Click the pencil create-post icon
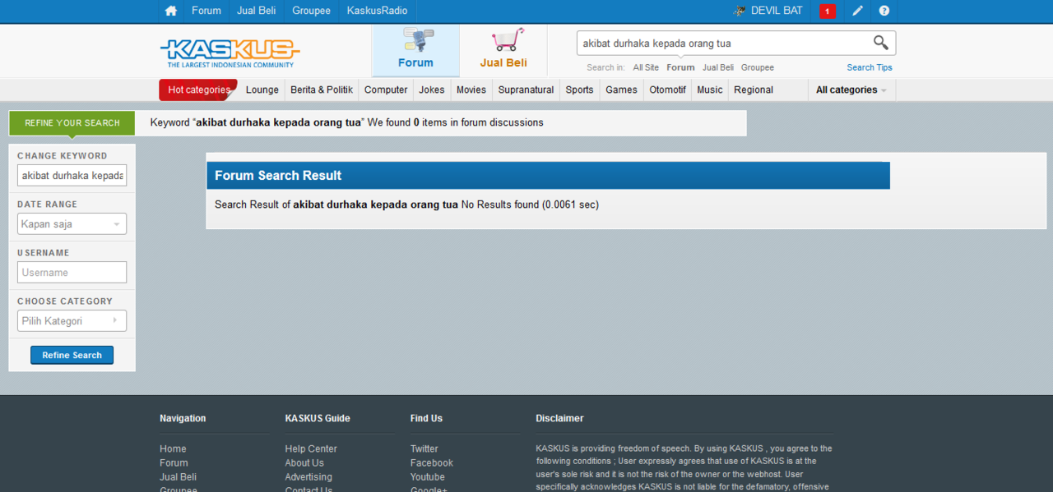 (x=857, y=11)
